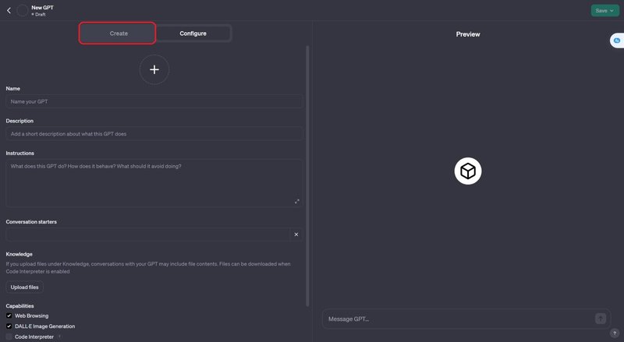Enable Code Interpreter capability
Viewport: 624px width, 342px height.
pyautogui.click(x=9, y=337)
